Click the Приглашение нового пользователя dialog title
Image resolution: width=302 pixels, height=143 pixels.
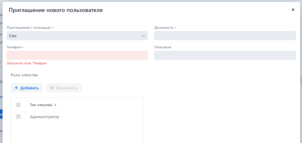pyautogui.click(x=56, y=10)
